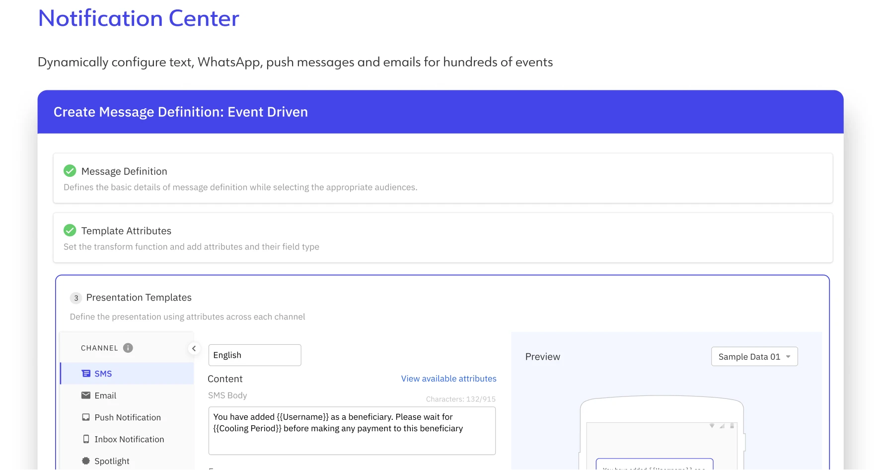Click View available attributes link
Viewport: 887px width, 470px height.
[x=448, y=379]
